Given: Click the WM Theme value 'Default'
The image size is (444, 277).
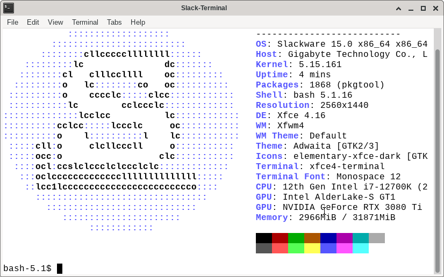Looking at the screenshot, I should [328, 136].
